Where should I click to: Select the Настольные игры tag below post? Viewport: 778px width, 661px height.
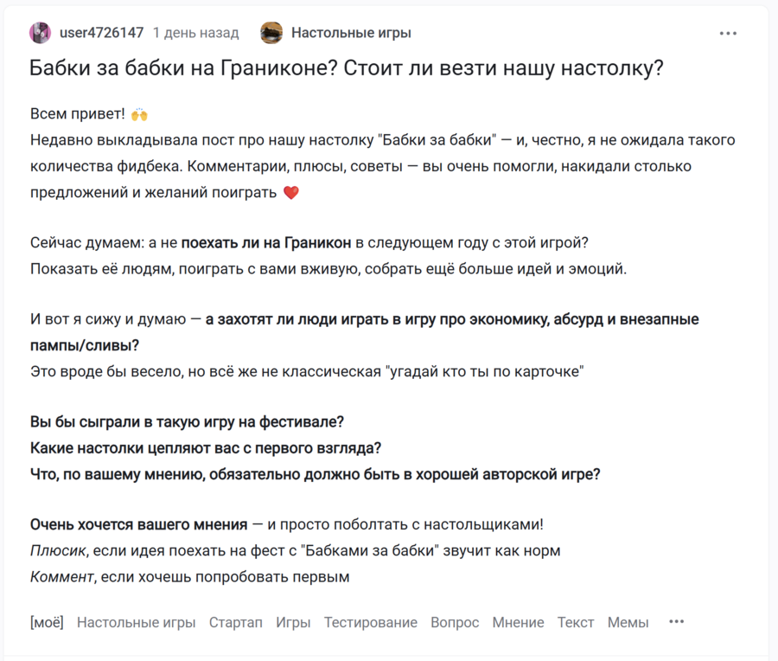136,622
